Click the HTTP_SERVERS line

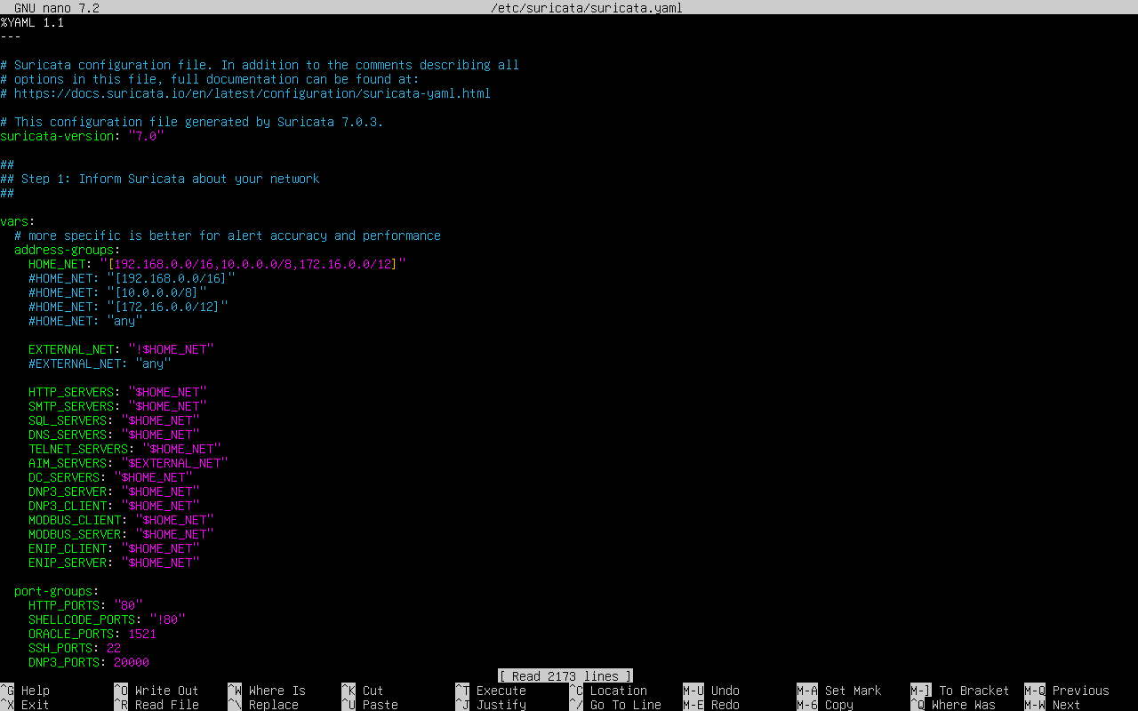(117, 392)
